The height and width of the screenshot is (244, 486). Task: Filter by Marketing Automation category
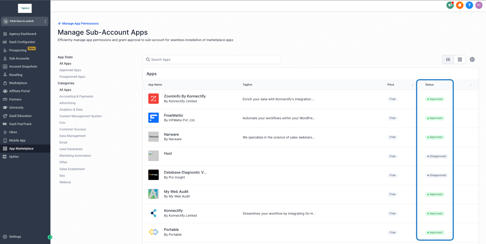[75, 156]
